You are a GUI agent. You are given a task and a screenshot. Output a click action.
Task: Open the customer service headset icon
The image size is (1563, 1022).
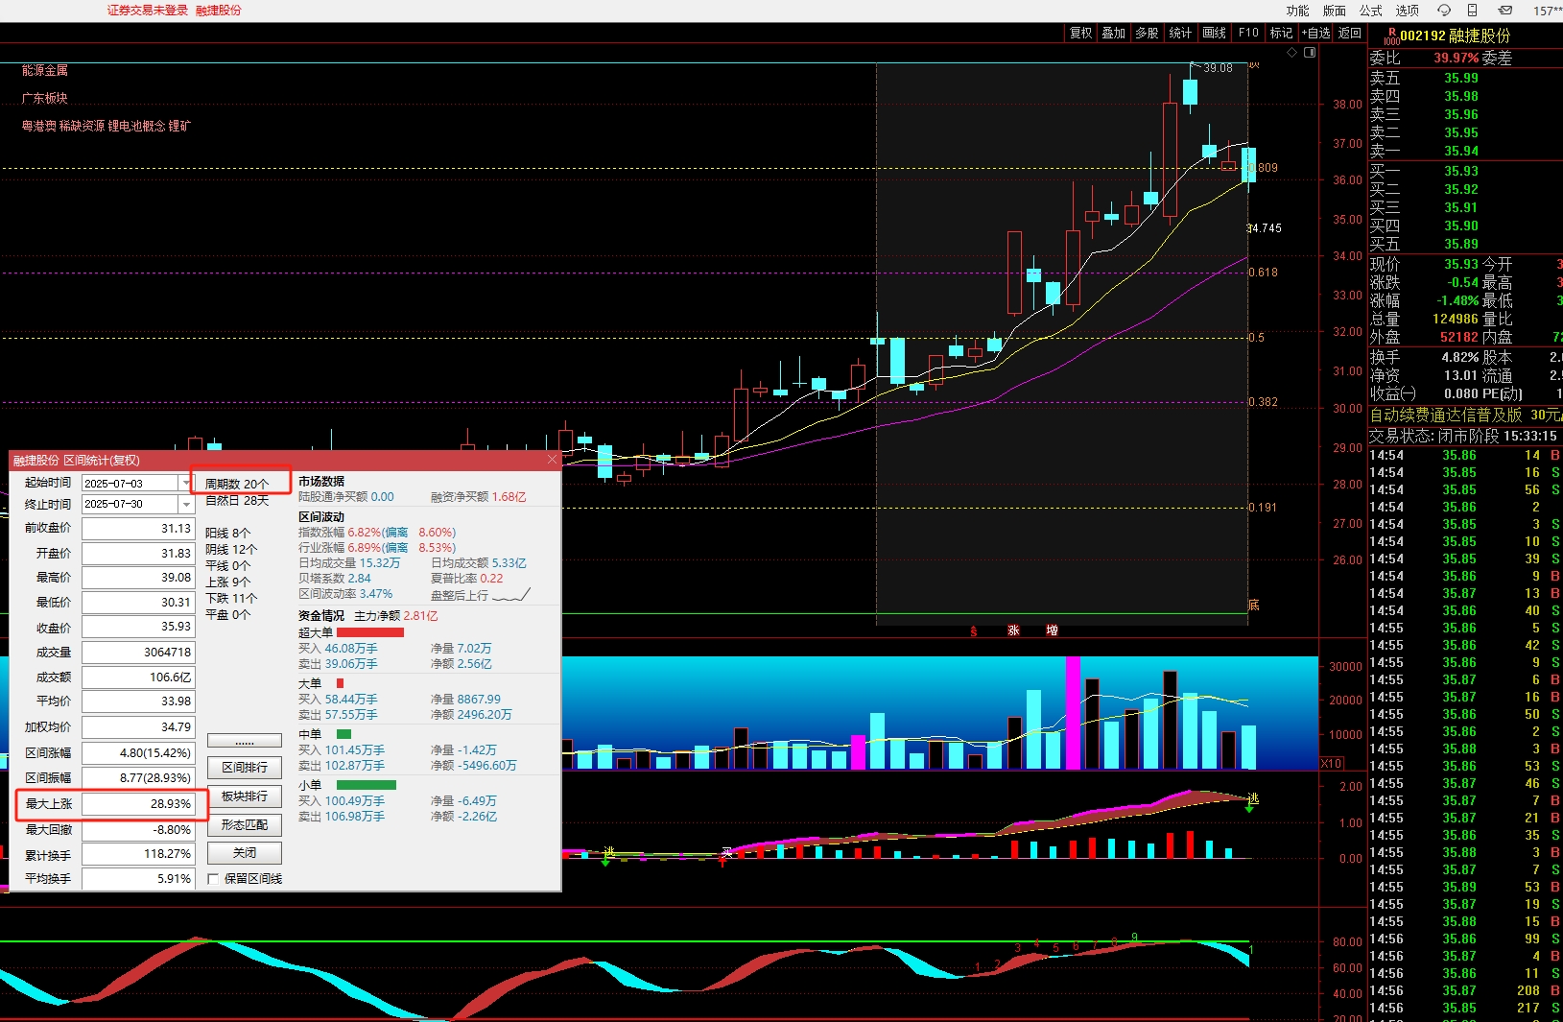(x=1444, y=11)
